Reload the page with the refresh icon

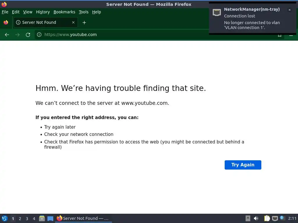[28, 35]
